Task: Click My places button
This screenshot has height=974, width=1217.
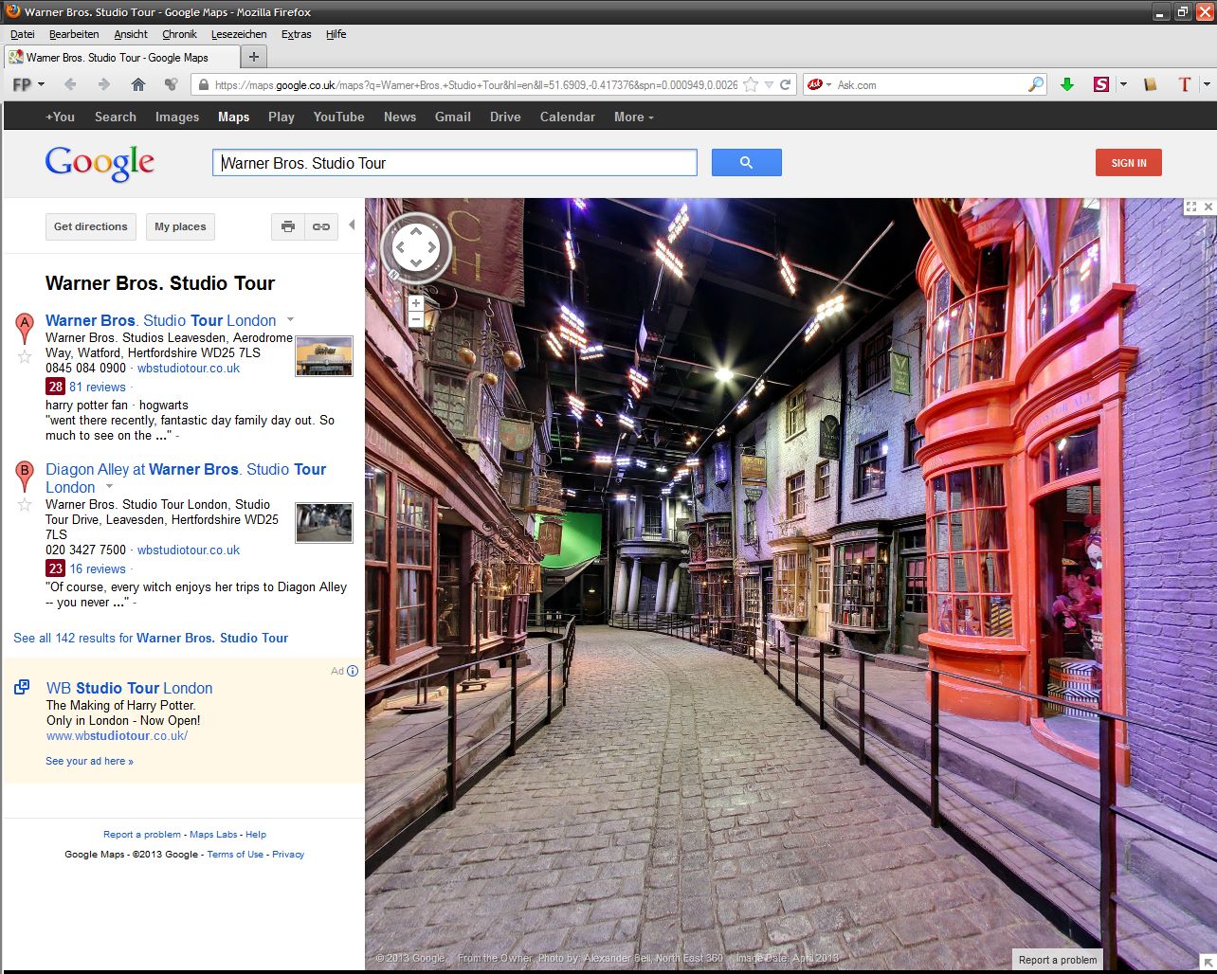Action: click(180, 226)
